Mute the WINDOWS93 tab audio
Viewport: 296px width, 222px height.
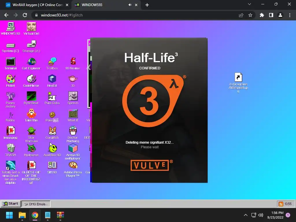130,5
